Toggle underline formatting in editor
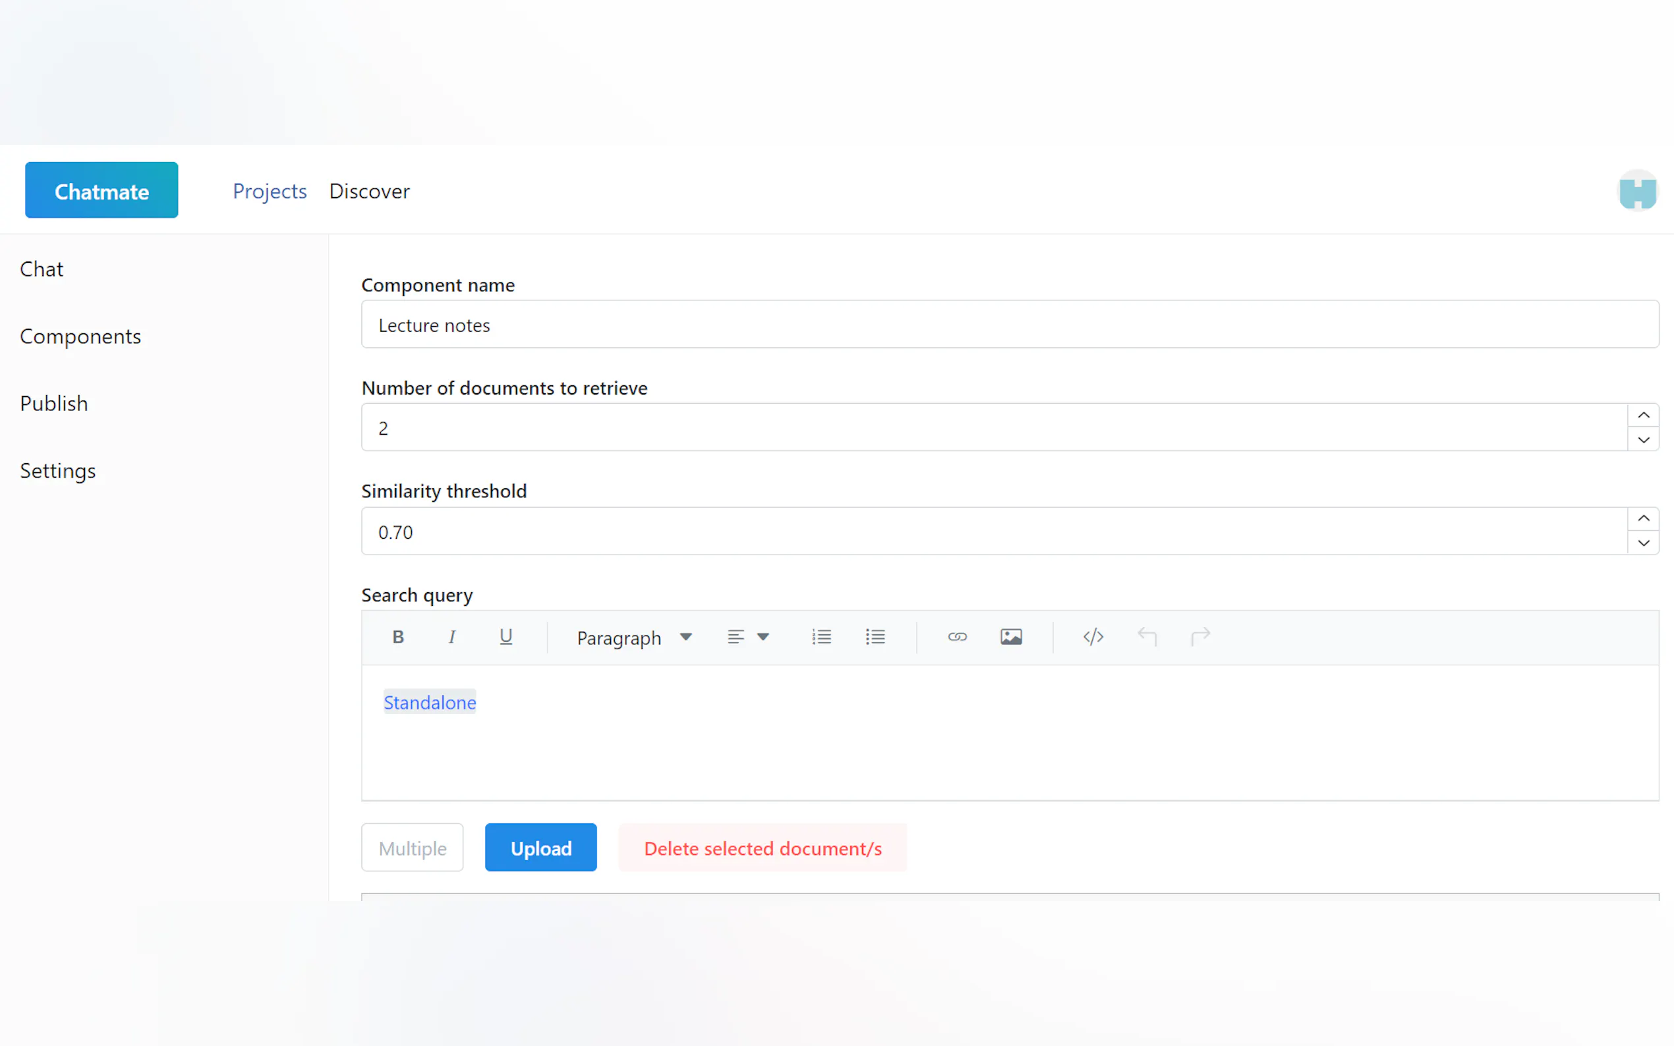The image size is (1674, 1046). pyautogui.click(x=506, y=636)
